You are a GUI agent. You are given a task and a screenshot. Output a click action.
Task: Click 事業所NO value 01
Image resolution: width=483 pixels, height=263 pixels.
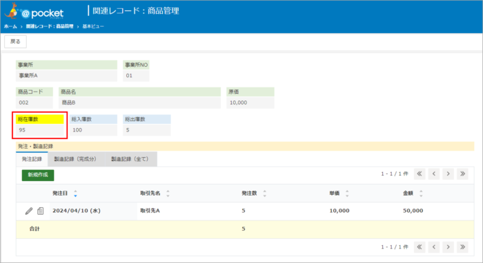coord(136,76)
